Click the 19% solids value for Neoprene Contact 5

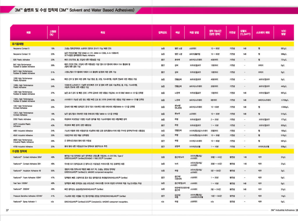53,48
